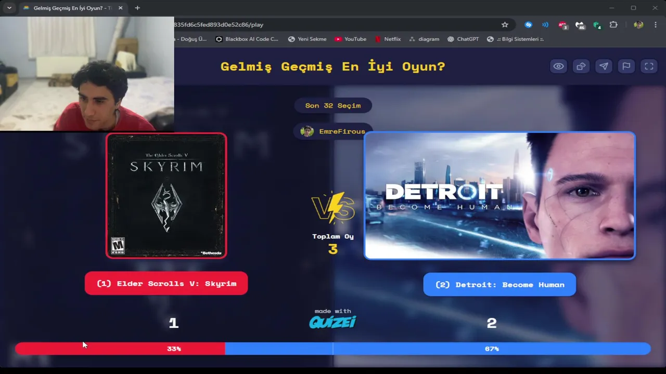Screen dimensions: 666x374
Task: Click the Quizei logo
Action: point(332,322)
